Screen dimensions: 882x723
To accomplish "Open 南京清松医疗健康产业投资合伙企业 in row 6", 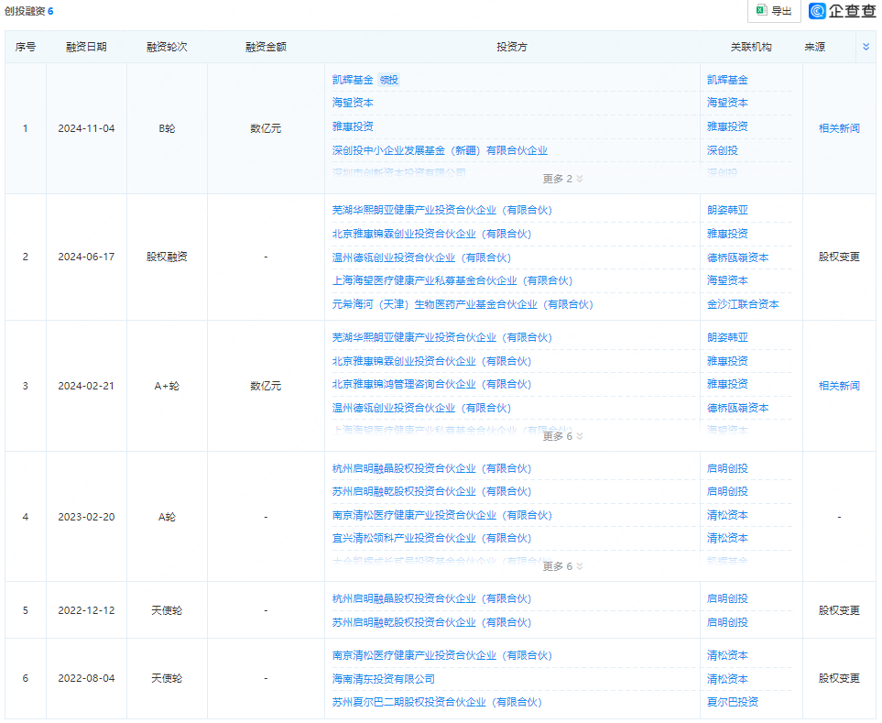I will [442, 655].
